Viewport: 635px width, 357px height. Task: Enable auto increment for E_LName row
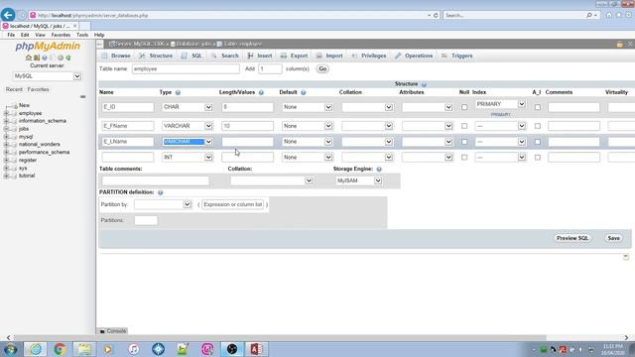pos(538,142)
